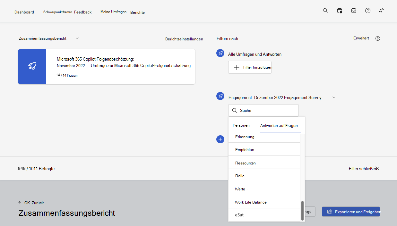Go to Dashboard
Viewport: 397px width, 226px height.
[x=24, y=12]
